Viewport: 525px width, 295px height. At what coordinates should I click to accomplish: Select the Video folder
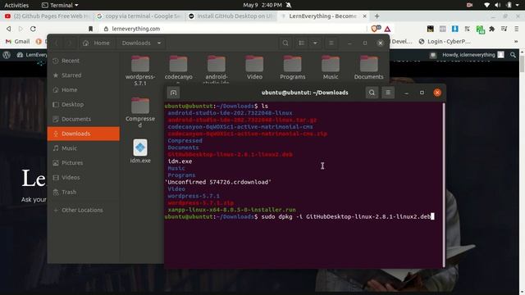[254, 67]
